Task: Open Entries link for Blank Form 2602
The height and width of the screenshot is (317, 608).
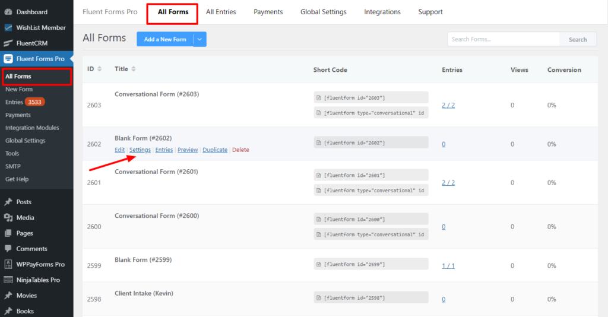Action: (164, 150)
